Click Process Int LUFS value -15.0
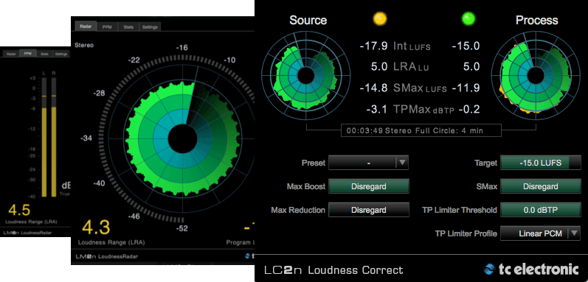The image size is (588, 282). coord(466,46)
